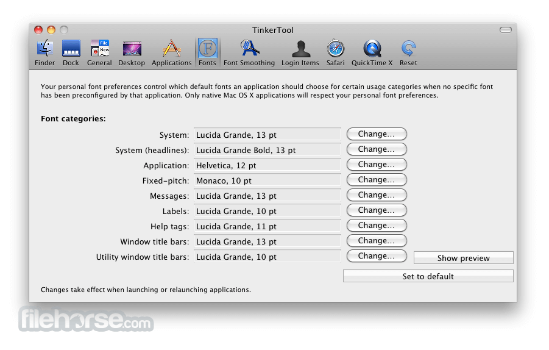Open the Reset pane
This screenshot has height=350, width=549.
click(x=408, y=52)
